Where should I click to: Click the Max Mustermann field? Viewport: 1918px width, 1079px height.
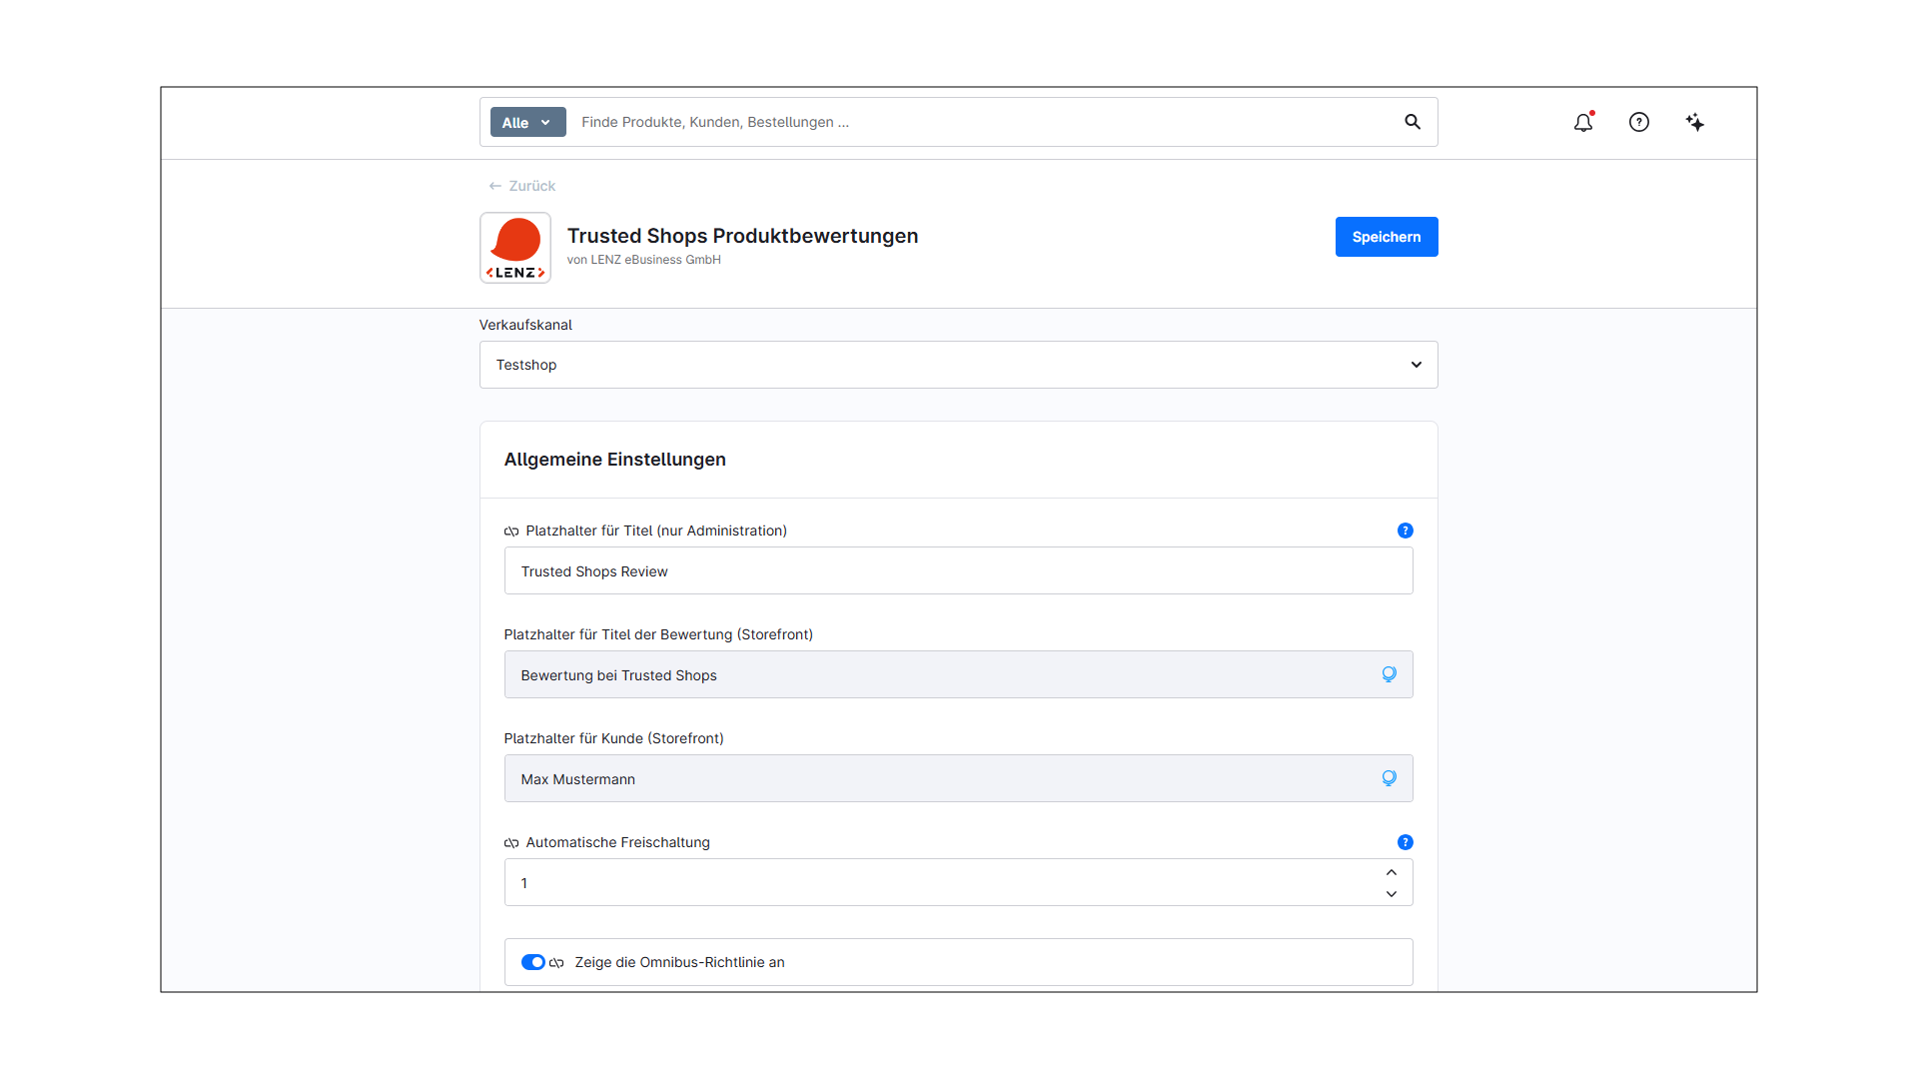point(959,778)
